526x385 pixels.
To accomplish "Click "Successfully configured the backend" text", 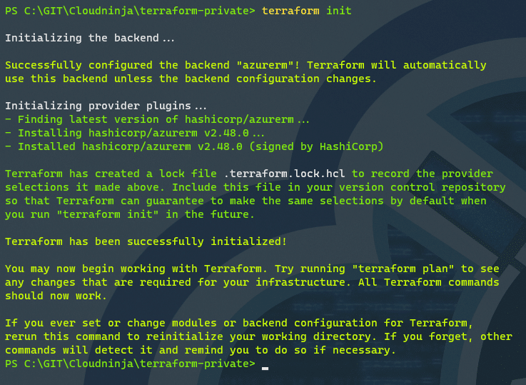I will coord(118,65).
